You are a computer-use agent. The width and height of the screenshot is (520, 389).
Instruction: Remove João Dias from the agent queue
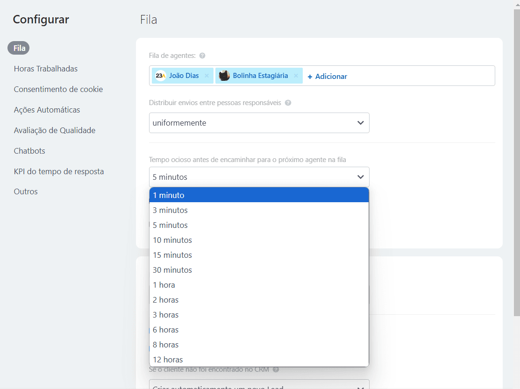pos(207,76)
